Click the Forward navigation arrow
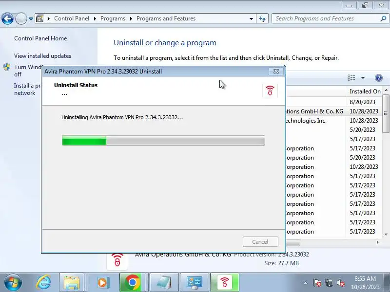390x292 pixels. click(21, 18)
